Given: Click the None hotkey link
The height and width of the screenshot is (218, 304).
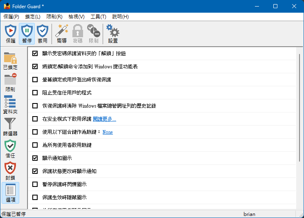Looking at the screenshot, I should point(108,132).
